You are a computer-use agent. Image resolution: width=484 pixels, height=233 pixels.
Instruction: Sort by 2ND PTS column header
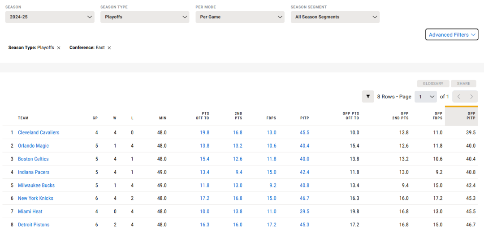point(238,115)
